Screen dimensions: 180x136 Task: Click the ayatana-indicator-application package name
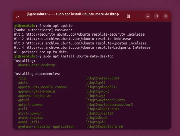(46, 126)
